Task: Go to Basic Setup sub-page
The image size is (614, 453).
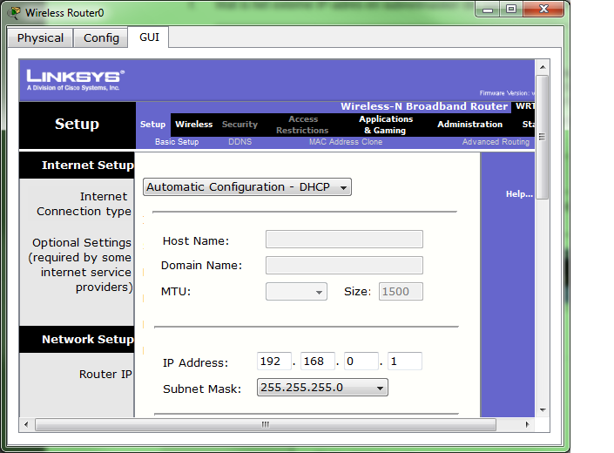Action: [x=177, y=142]
